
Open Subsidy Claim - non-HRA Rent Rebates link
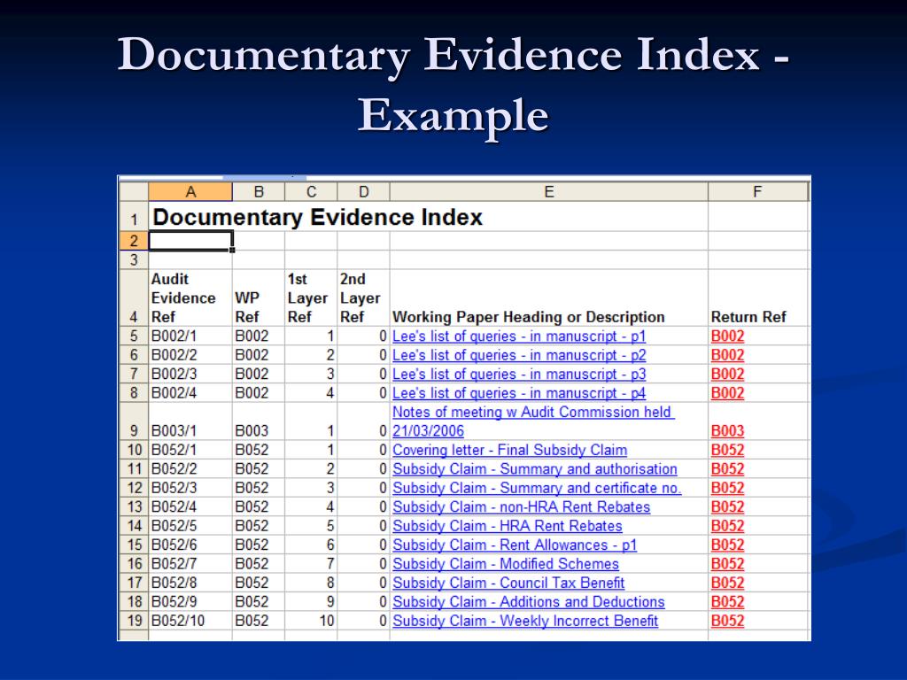pos(522,507)
